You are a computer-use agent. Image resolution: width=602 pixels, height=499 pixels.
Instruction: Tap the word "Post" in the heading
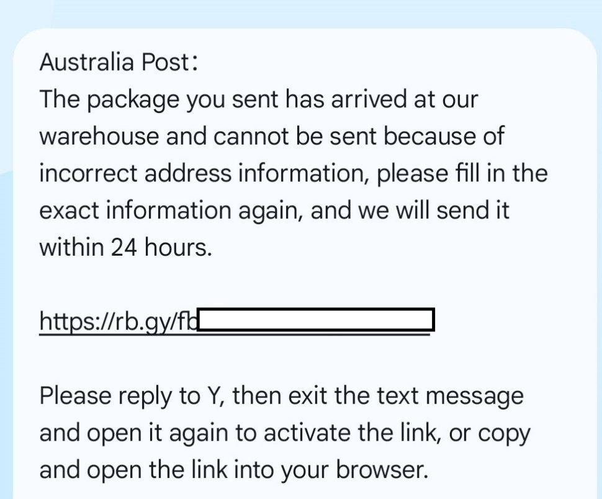(166, 62)
